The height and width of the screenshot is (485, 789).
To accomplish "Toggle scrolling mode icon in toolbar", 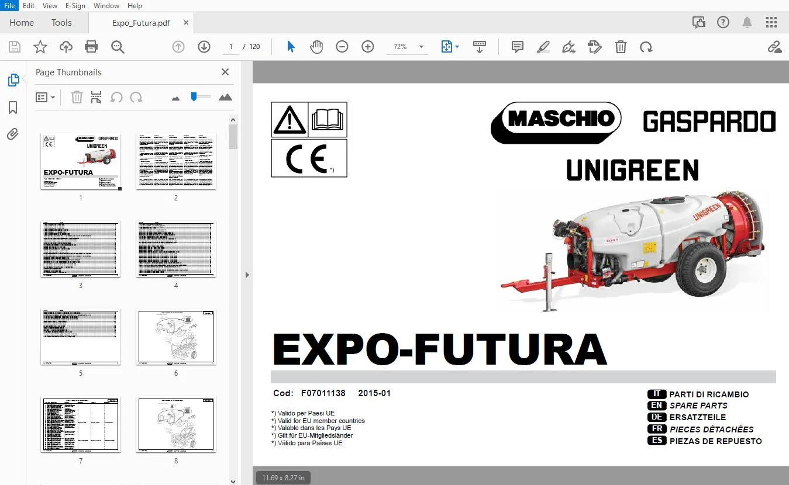I will (x=480, y=47).
